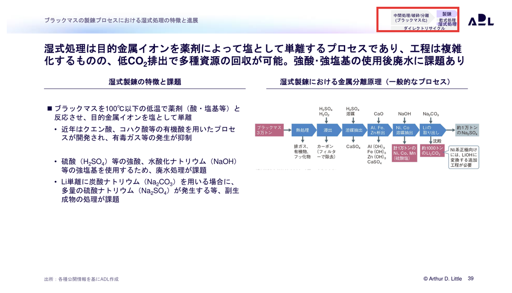Select the gray 約1万トンのNa2SO4 output box

point(467,130)
